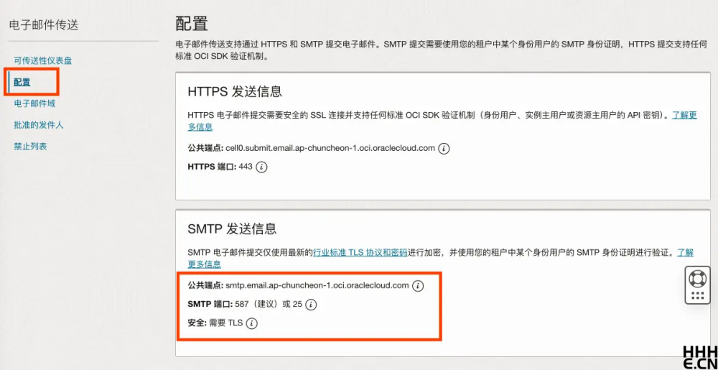Screen dimensions: 718x370
Task: Click the info icon next to 安全: 需要 TLS
Action: tap(252, 323)
